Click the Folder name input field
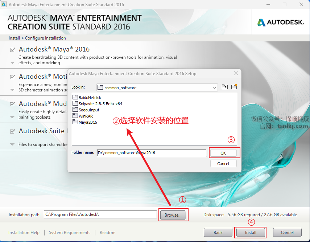The height and width of the screenshot is (242, 310). pyautogui.click(x=152, y=153)
